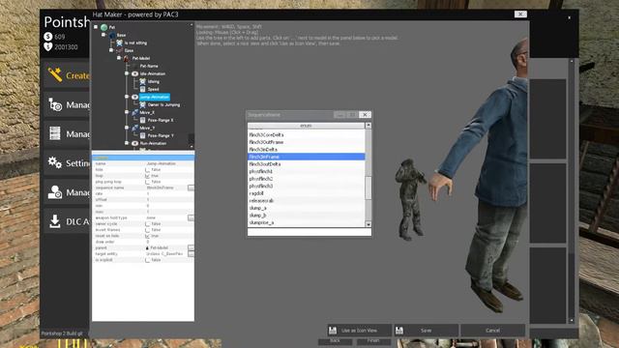Click the sequence search input field
The width and height of the screenshot is (619, 348).
point(309,232)
